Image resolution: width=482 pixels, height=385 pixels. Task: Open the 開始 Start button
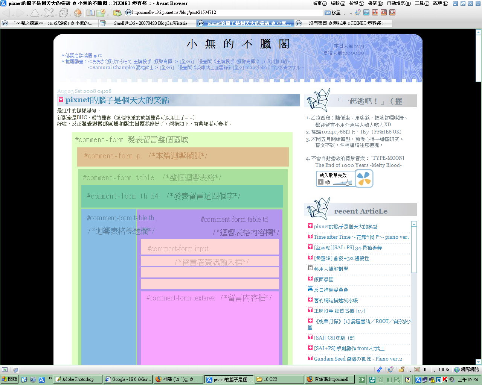9,379
